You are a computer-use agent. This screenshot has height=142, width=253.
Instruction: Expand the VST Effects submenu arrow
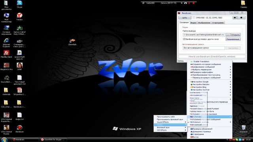click(185, 130)
